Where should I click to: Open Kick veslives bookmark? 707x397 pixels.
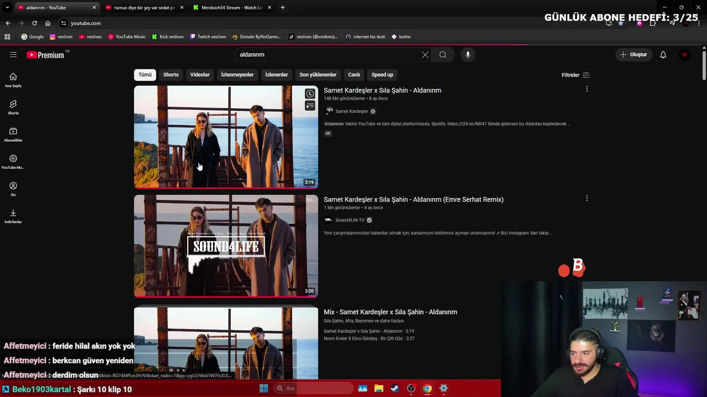168,37
